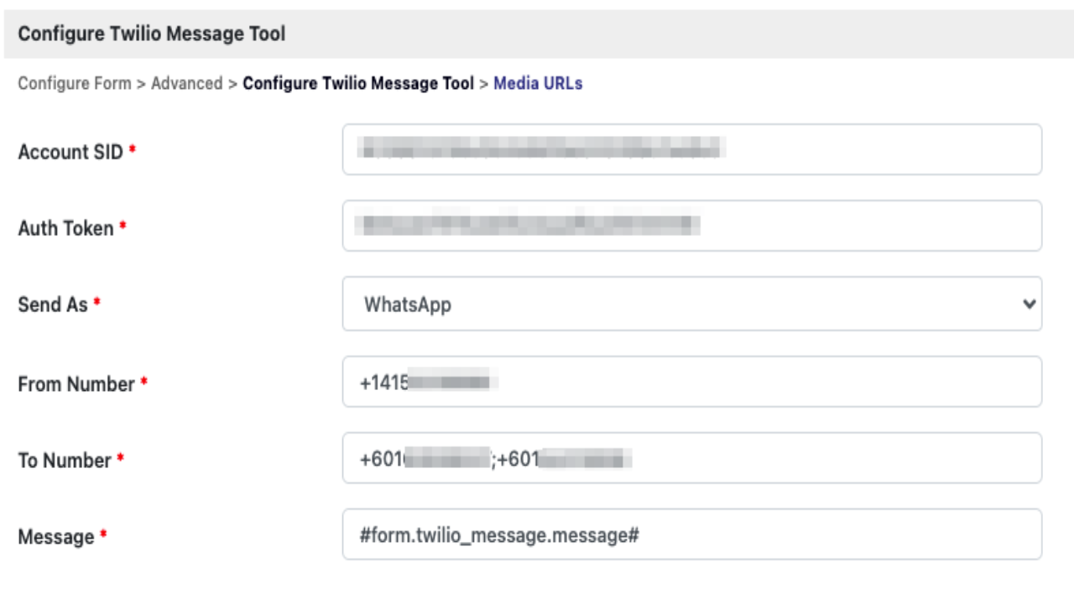1074x604 pixels.
Task: Click the second +601 number after the semicolon
Action: 564,459
